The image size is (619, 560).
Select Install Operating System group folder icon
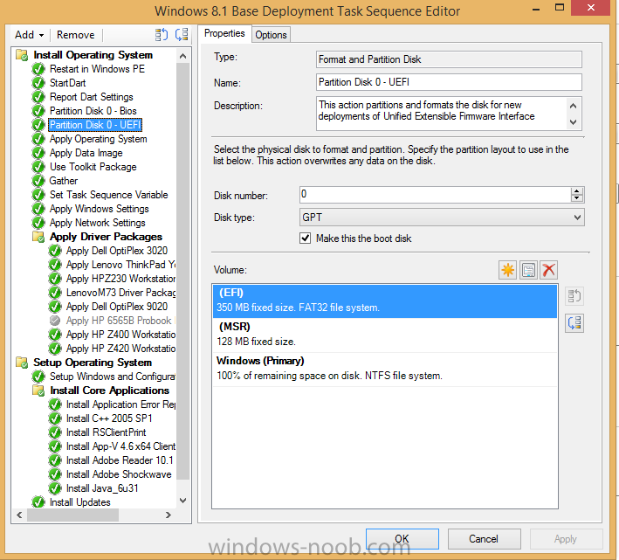22,55
